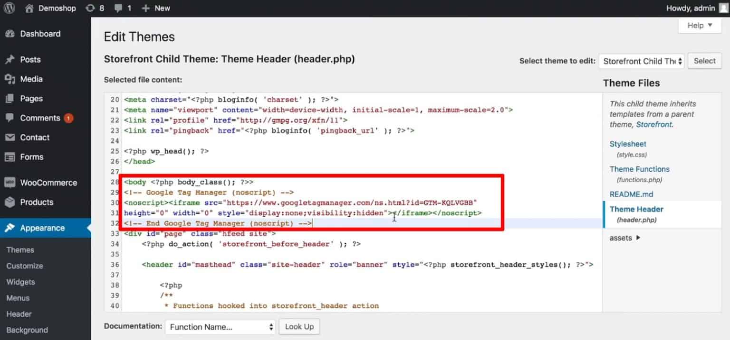Open the Help dropdown
This screenshot has width=730, height=340.
[699, 25]
